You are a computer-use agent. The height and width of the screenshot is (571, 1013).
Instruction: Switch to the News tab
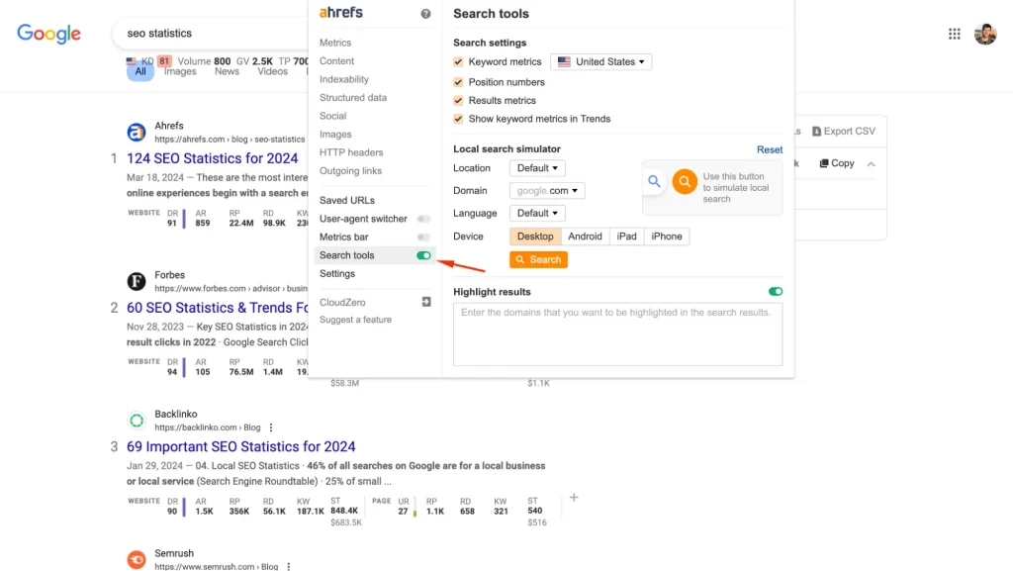pos(227,71)
